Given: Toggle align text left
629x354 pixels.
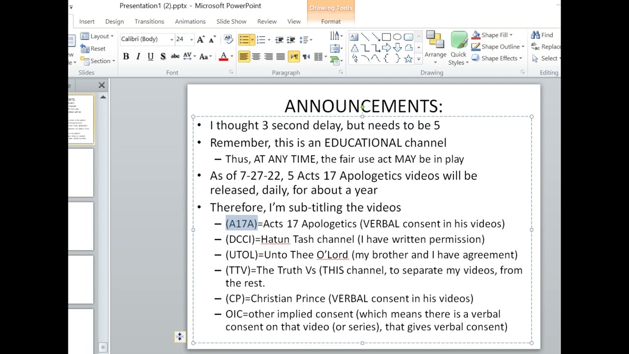Looking at the screenshot, I should point(244,57).
